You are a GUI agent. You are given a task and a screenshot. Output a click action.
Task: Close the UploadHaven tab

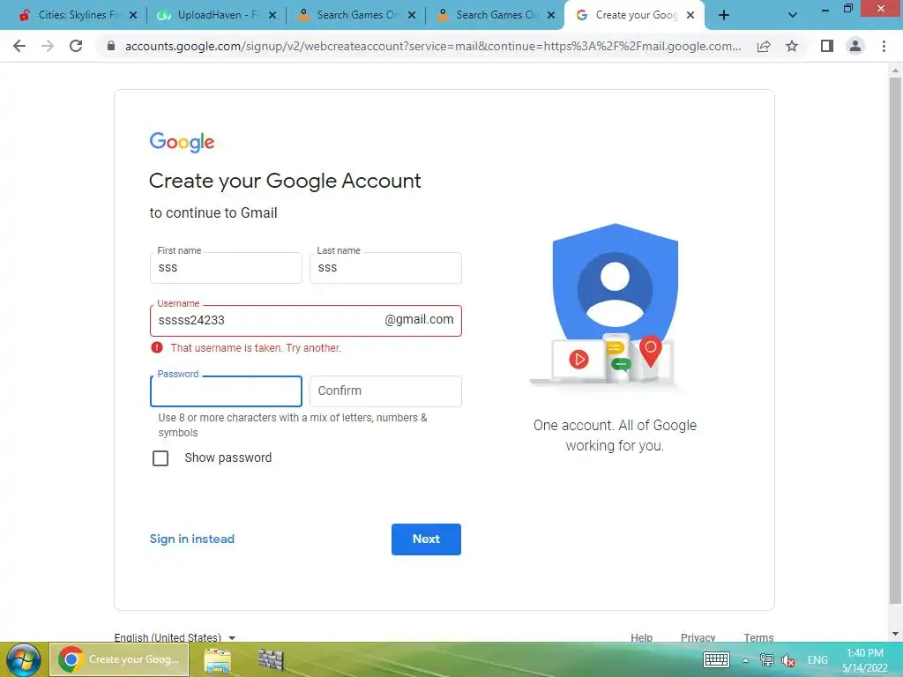click(x=272, y=16)
